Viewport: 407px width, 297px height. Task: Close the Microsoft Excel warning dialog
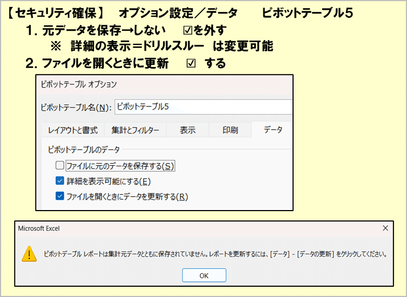[x=385, y=228]
